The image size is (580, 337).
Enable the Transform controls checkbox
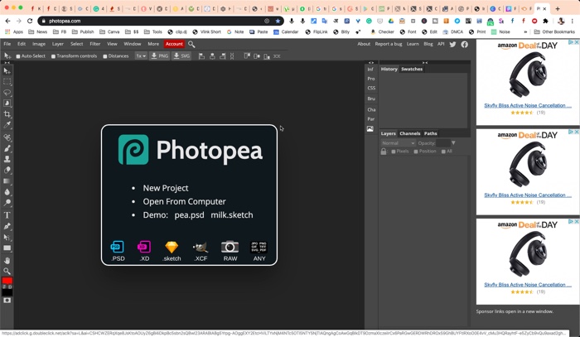[x=53, y=56]
